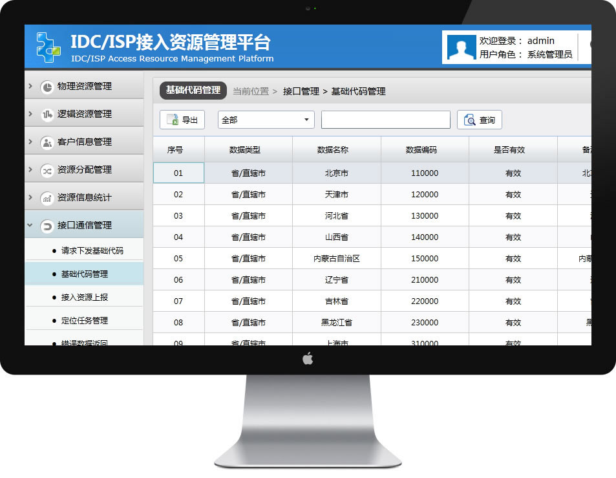The image size is (616, 478).
Task: Select 接入资源上报 in the sidebar
Action: pos(84,297)
